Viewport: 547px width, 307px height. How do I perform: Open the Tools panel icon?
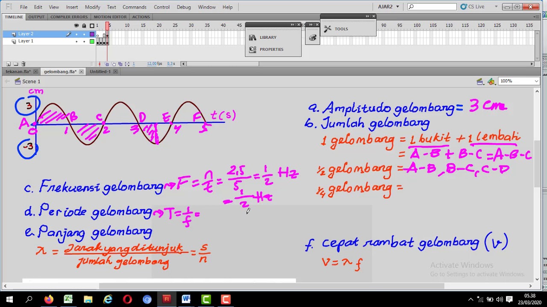(327, 29)
